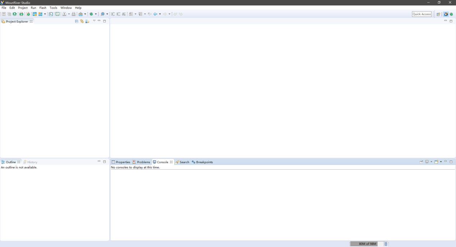Image resolution: width=456 pixels, height=247 pixels.
Task: Click the green calendar-like icon at x58 toolbar
Action: 21,14
